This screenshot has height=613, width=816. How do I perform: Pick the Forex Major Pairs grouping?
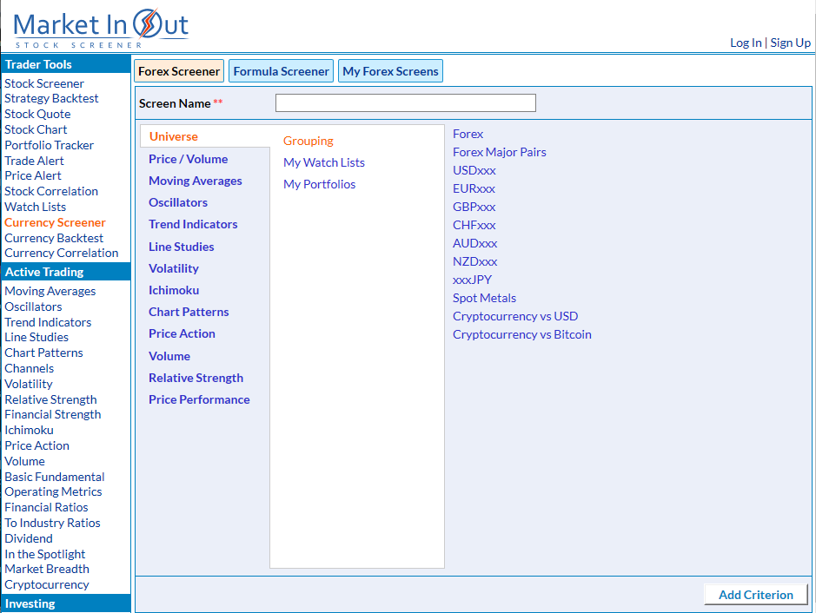[499, 152]
